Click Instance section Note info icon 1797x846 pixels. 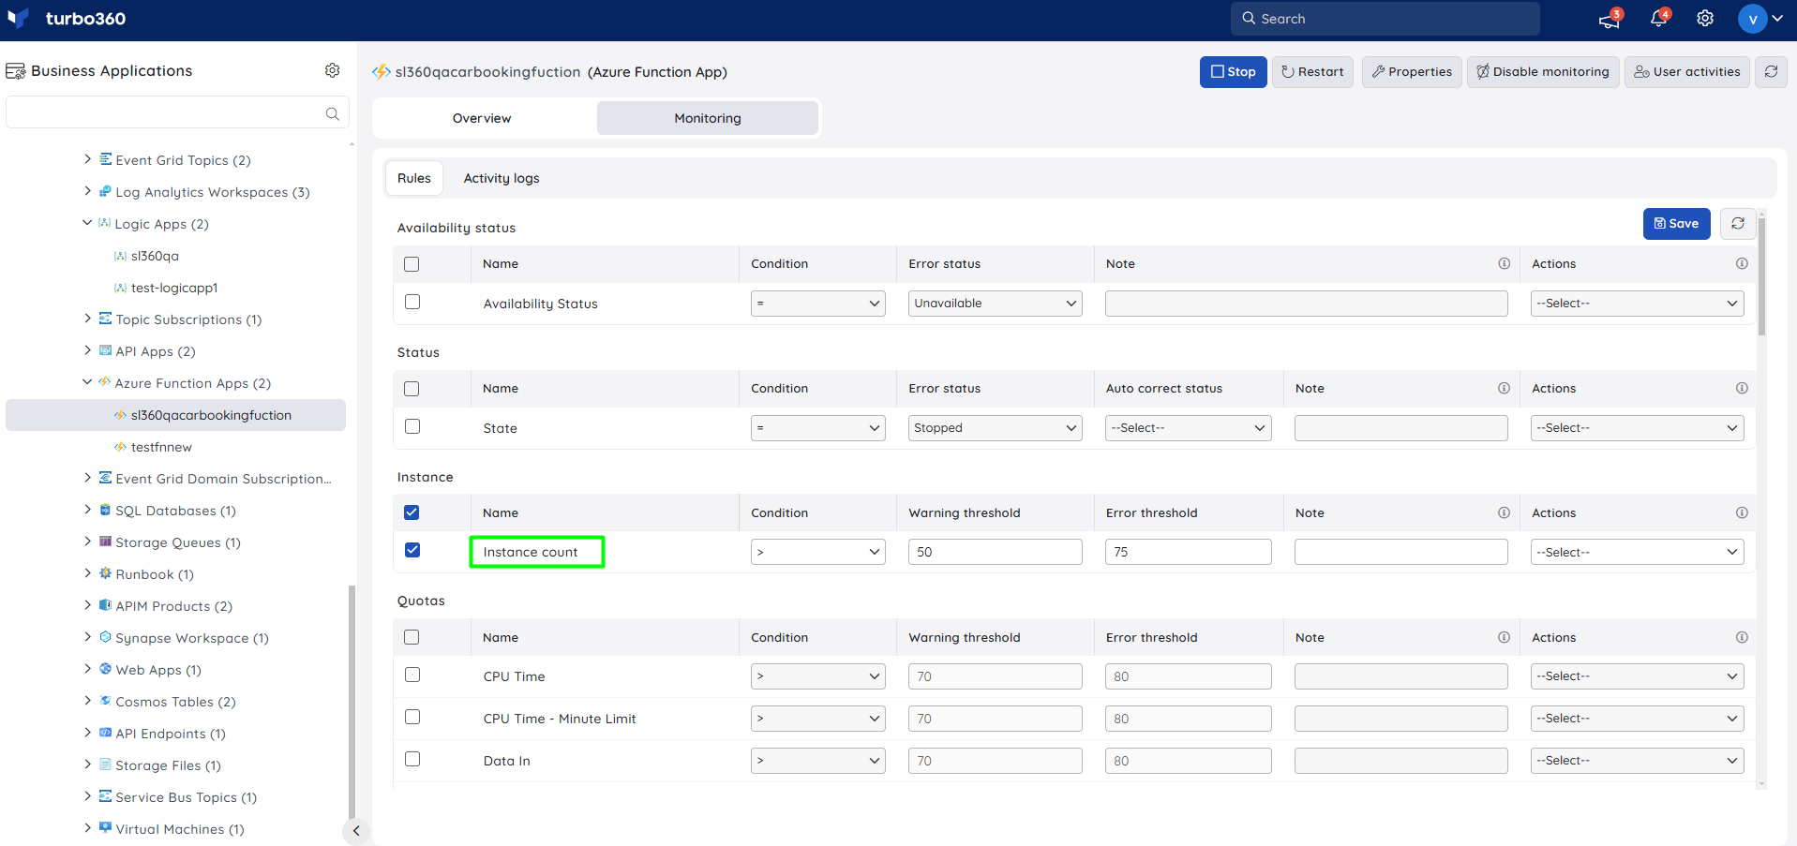(1504, 513)
